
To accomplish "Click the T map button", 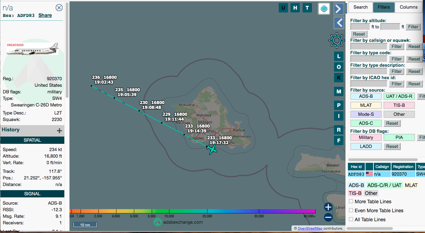I will [307, 8].
